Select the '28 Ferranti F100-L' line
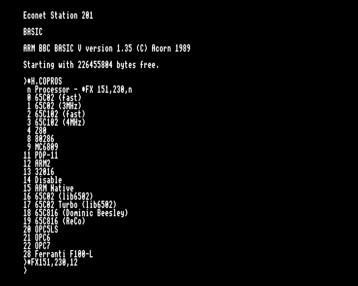 coord(58,254)
